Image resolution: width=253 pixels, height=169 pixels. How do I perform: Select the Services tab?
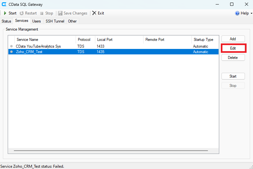click(22, 21)
